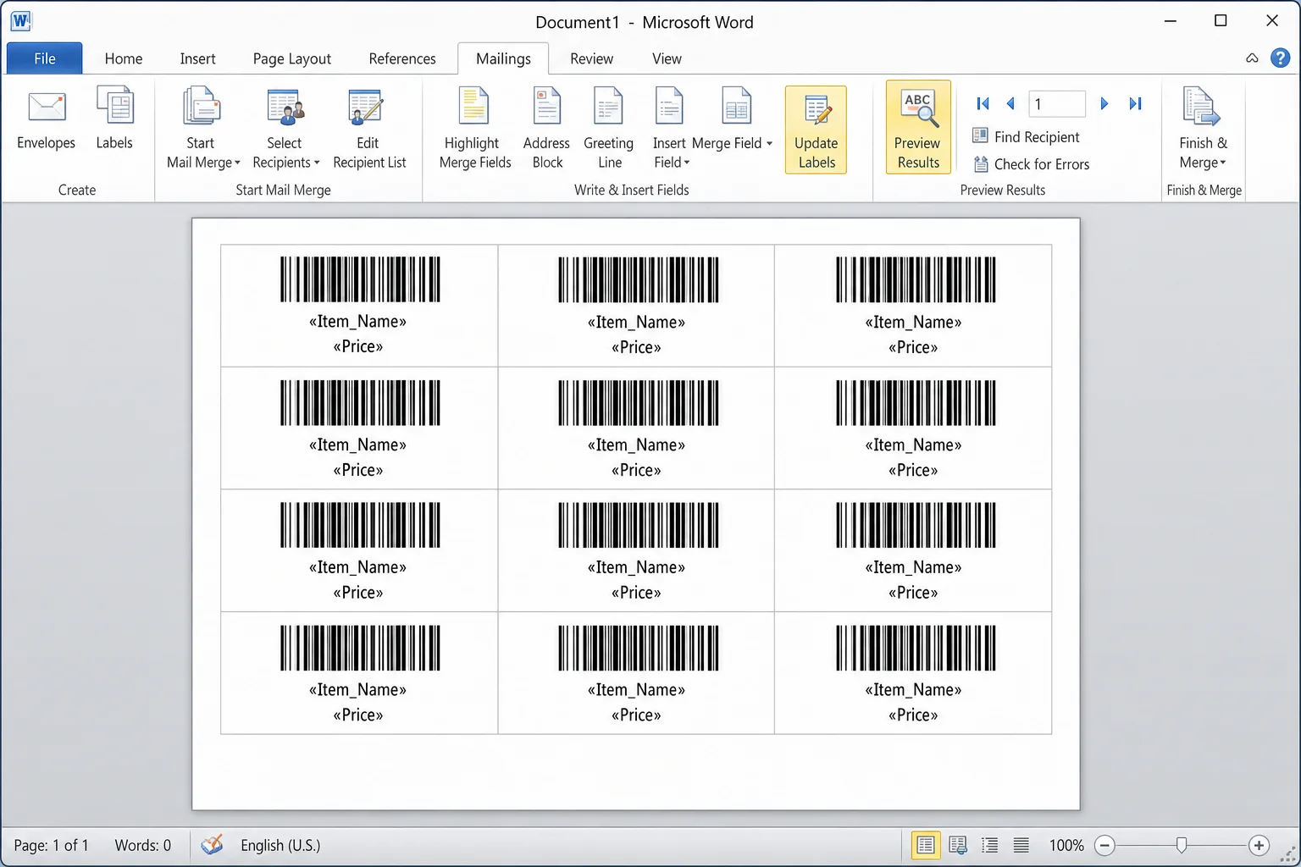Click the barcode in the bottom-right label

point(915,648)
